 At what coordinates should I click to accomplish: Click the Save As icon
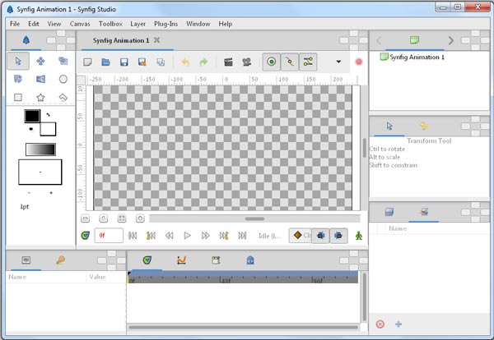click(x=142, y=62)
